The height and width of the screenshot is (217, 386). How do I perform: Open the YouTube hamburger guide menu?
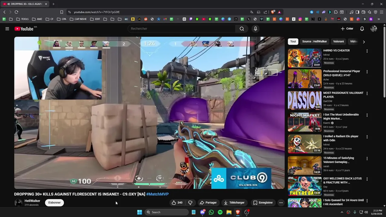coord(7,29)
